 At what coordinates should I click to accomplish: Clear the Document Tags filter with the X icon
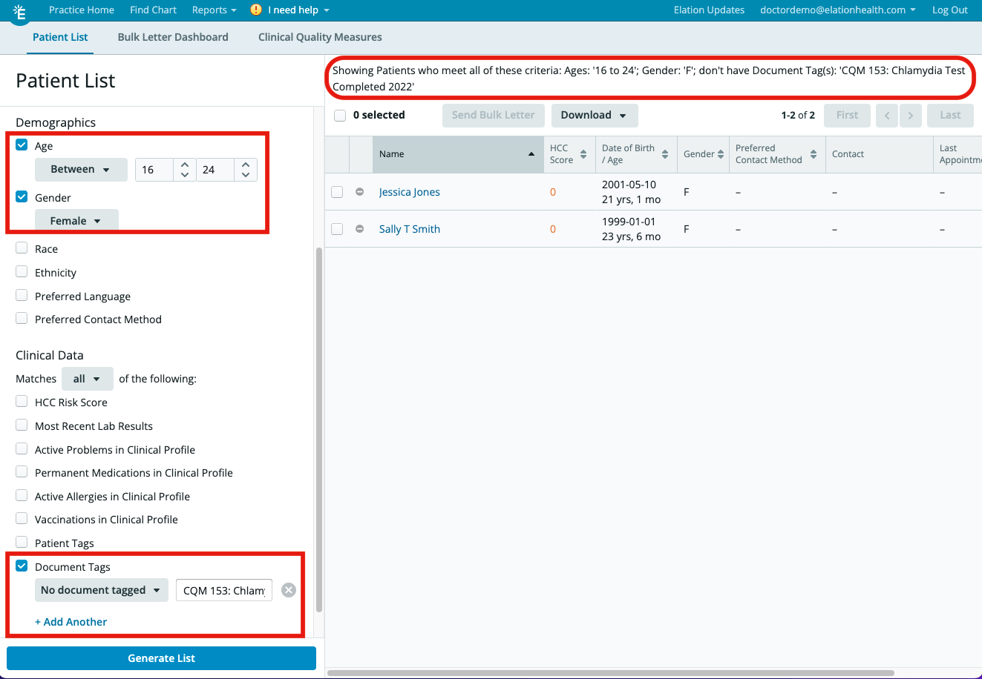point(289,590)
